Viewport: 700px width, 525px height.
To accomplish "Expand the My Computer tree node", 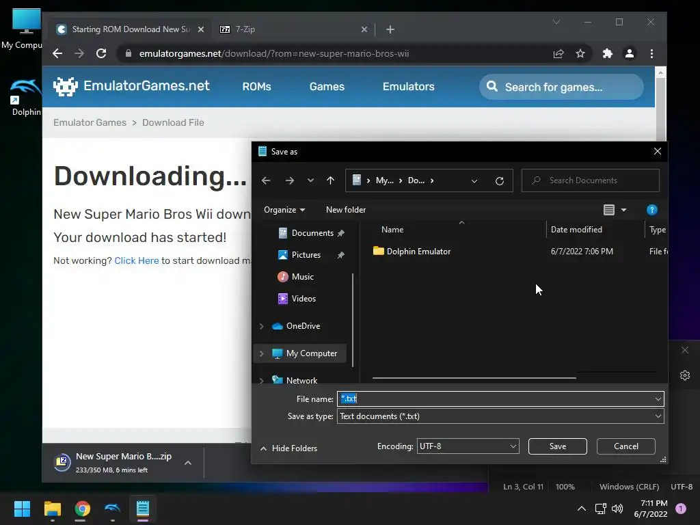I will click(x=262, y=353).
